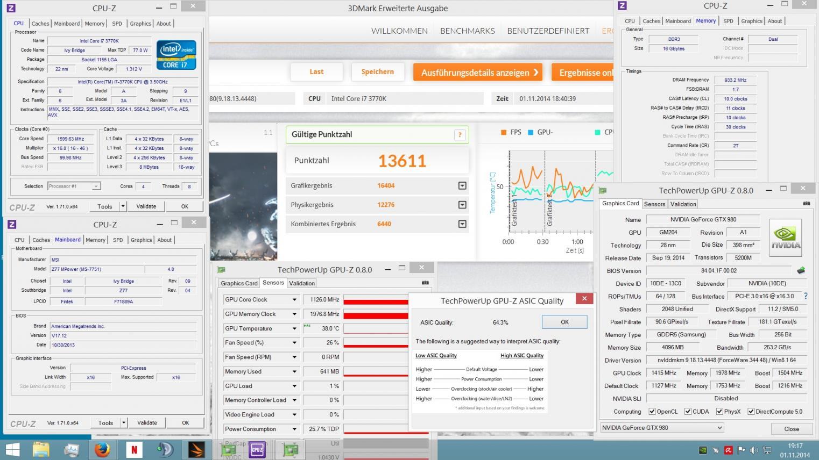Screen dimensions: 819x460
Task: Click camera screenshot icon in GPU-Z Sensors window
Action: 425,283
